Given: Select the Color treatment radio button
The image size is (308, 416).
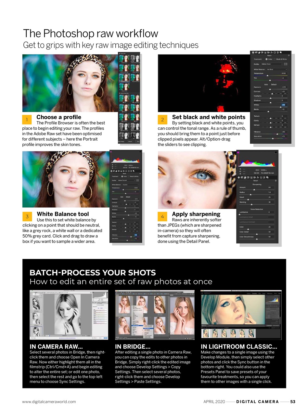Looking at the screenshot, I should tap(266, 59).
